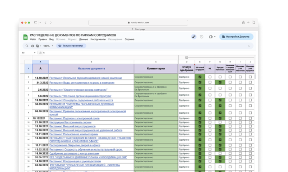Open link Регламент Виды регламентов и их роль
This screenshot has width=288, height=172.
(x=82, y=83)
